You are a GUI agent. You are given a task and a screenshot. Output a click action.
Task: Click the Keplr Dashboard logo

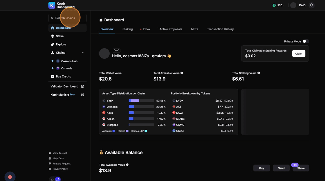point(62,5)
